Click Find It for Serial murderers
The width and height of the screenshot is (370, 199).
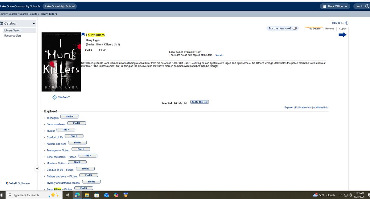76,123
